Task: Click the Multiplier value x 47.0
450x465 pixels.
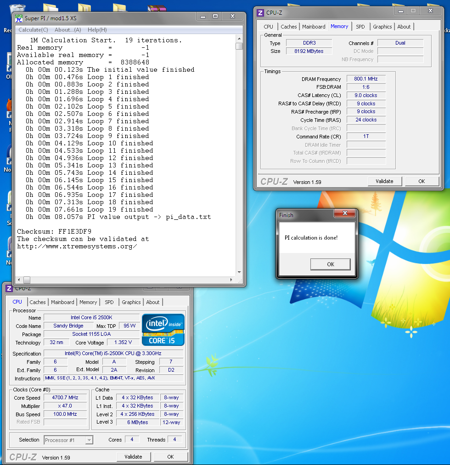Action: coord(65,406)
